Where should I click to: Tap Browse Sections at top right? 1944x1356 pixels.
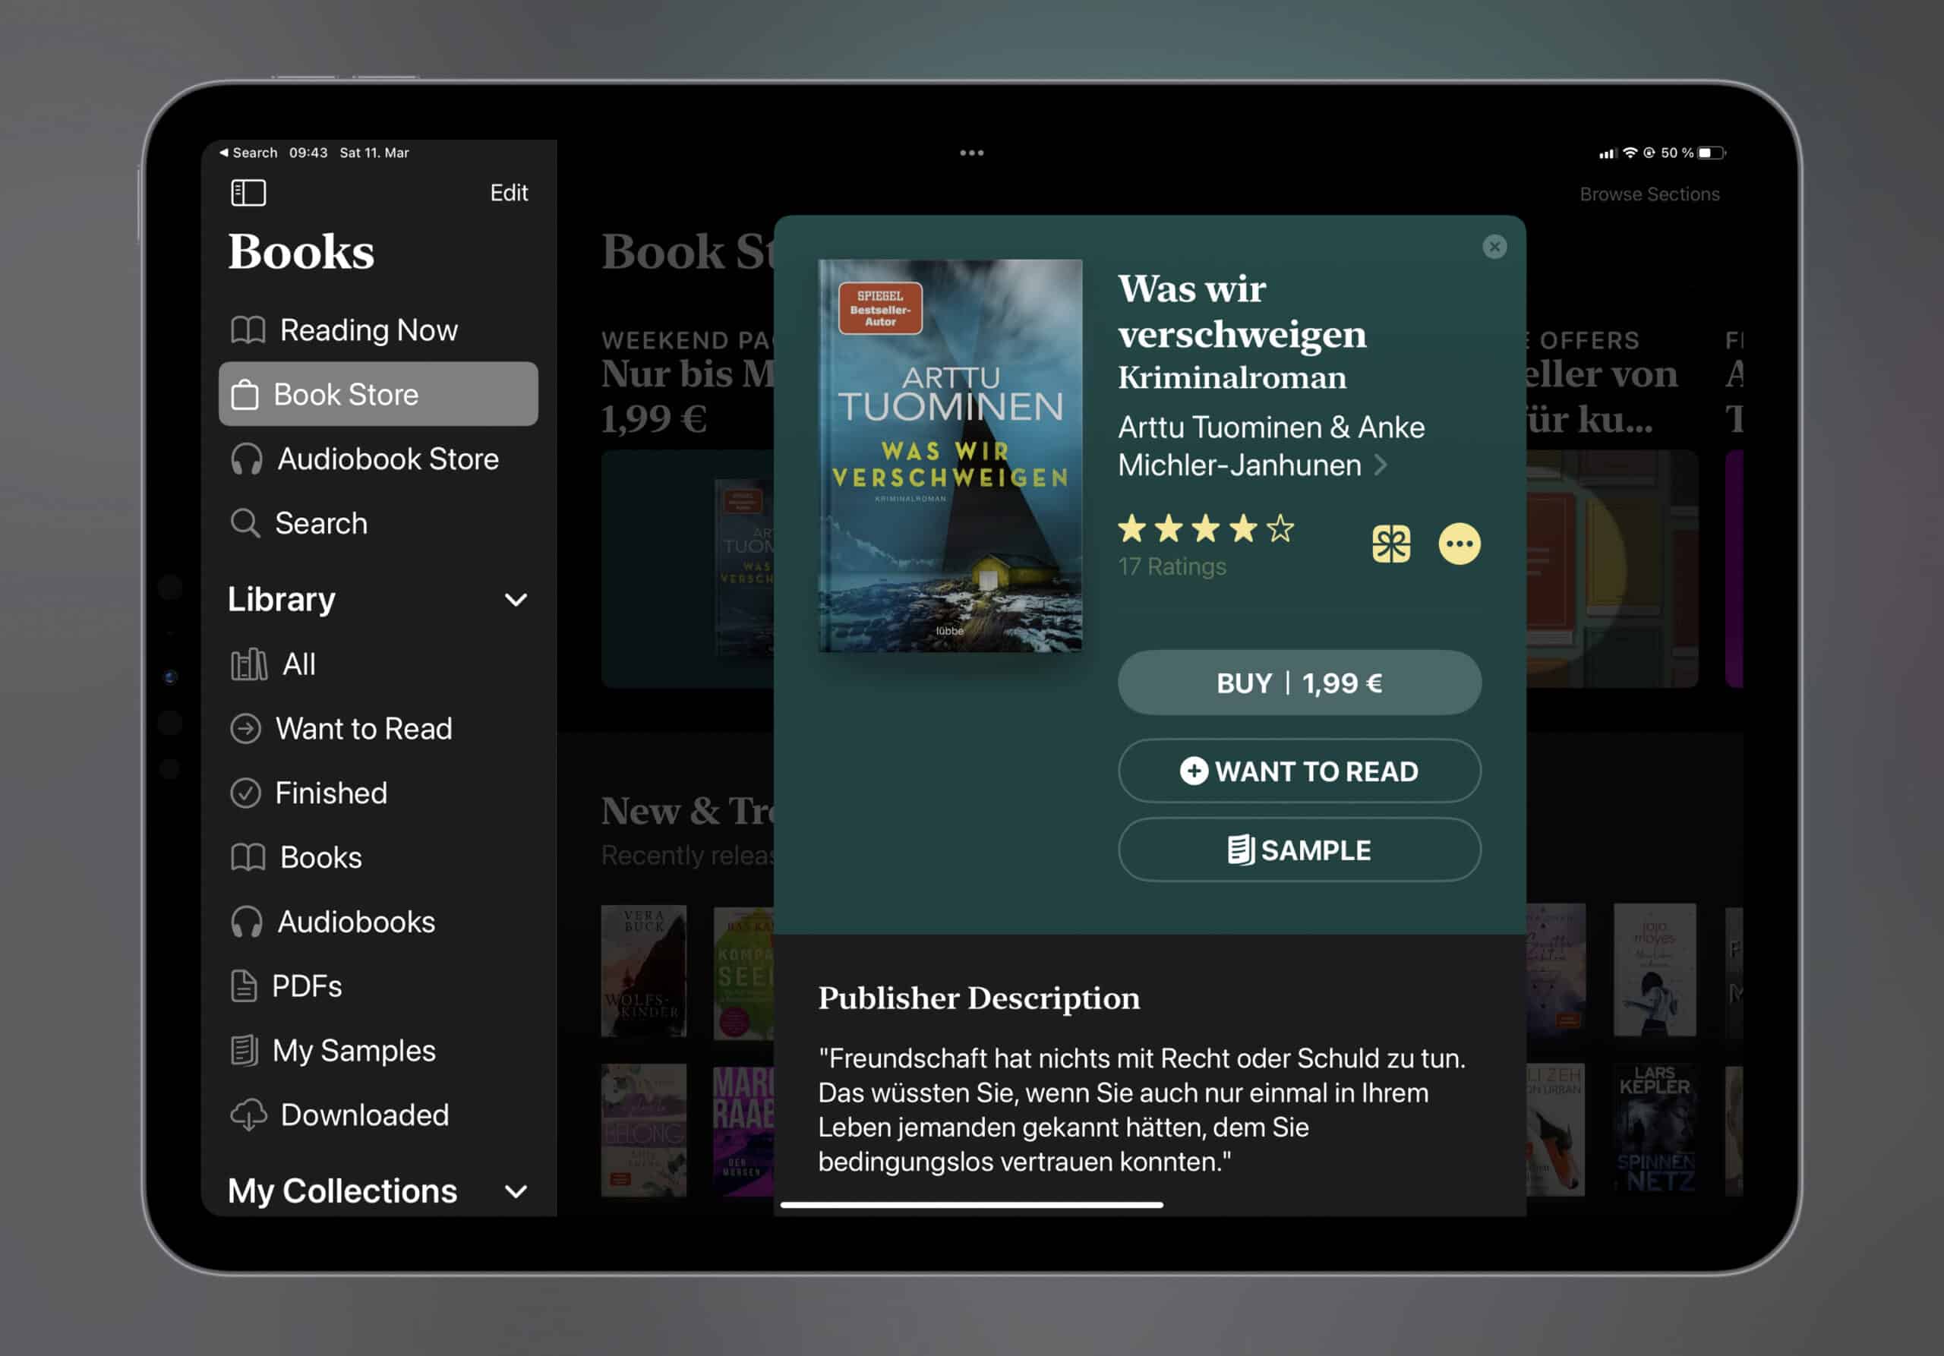pyautogui.click(x=1649, y=194)
